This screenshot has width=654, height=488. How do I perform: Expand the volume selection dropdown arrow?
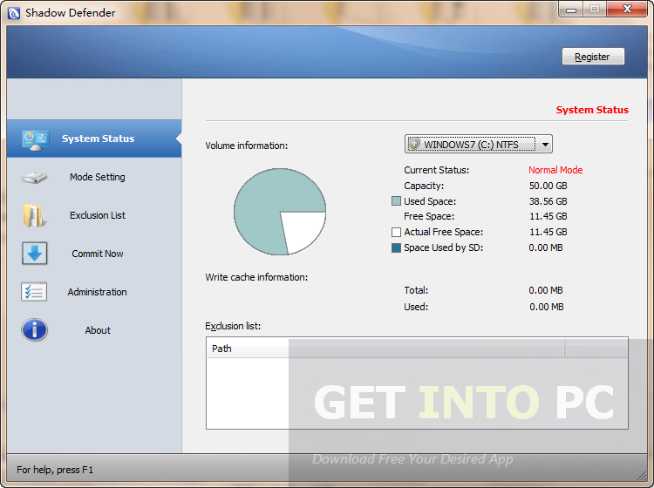(545, 145)
